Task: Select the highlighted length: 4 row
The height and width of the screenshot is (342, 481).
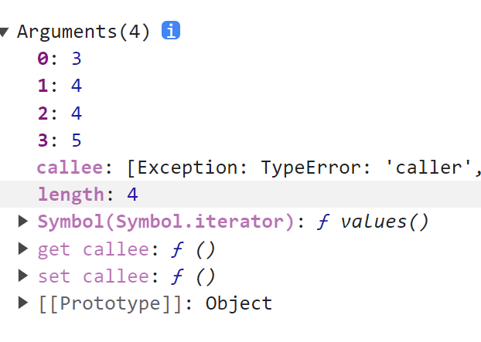Action: click(240, 194)
